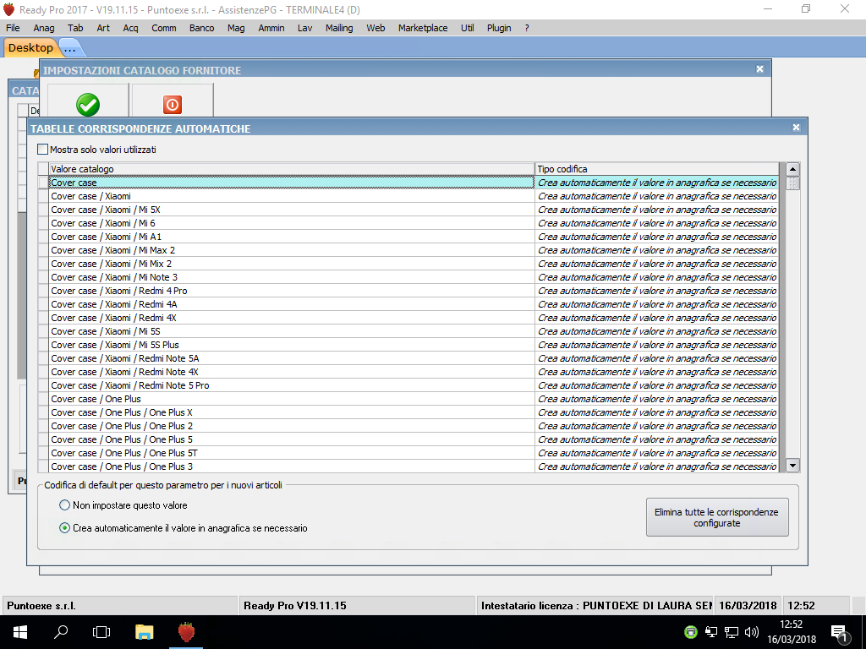The height and width of the screenshot is (649, 866).
Task: Click the table's vertical scrollbar thumb
Action: click(x=792, y=183)
